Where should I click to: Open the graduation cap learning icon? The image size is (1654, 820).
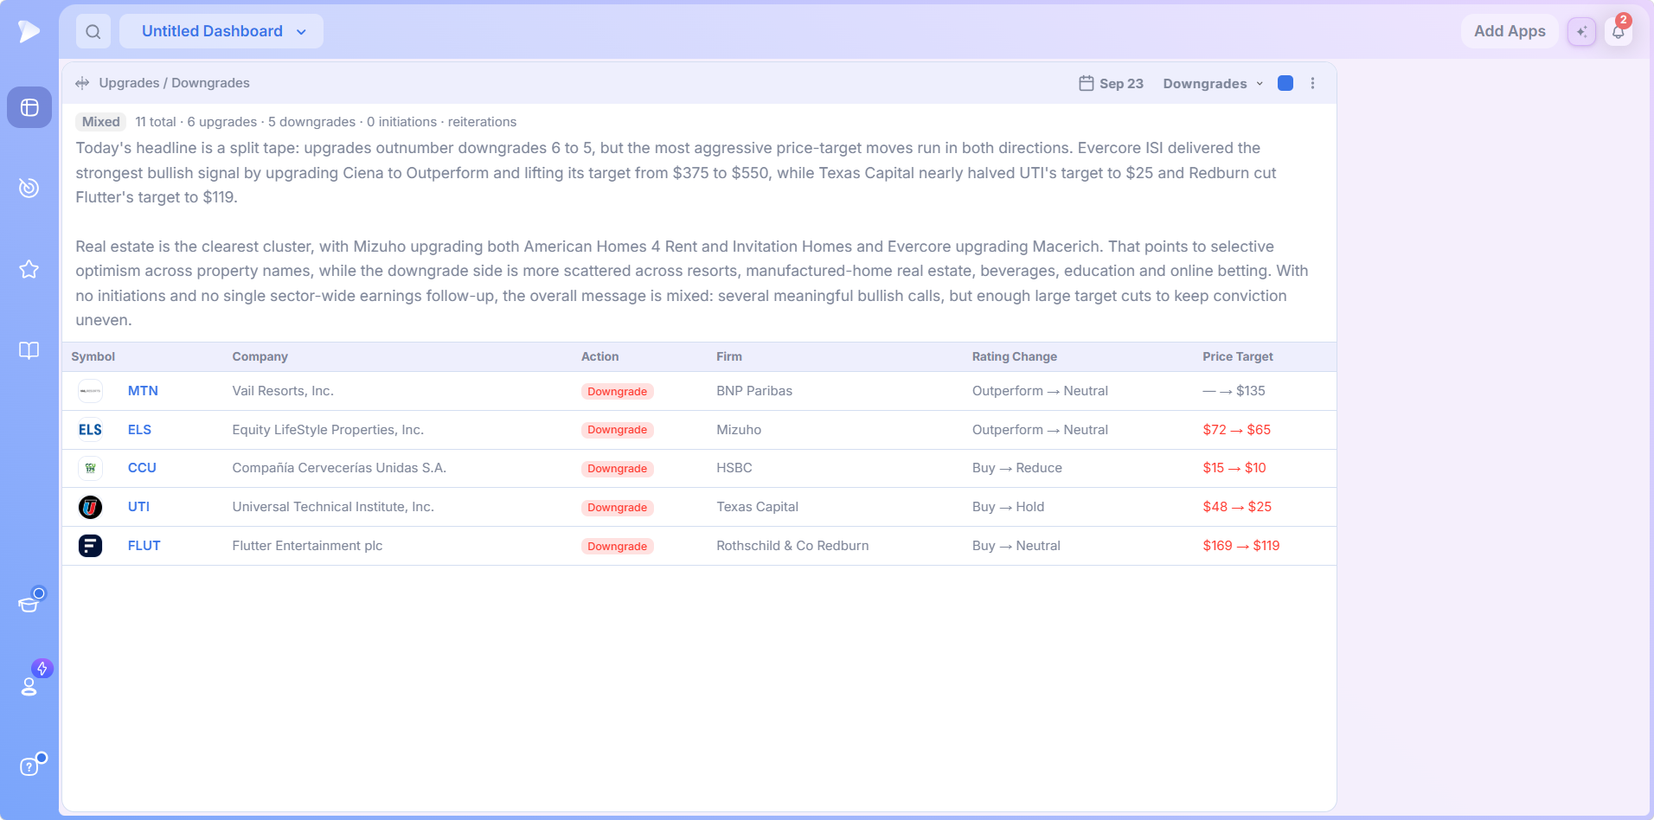pos(29,604)
